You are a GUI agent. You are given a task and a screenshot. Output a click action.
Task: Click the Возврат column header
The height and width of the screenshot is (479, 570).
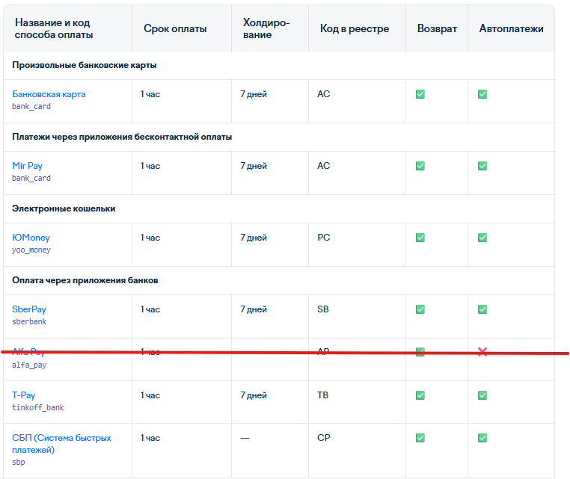point(437,28)
